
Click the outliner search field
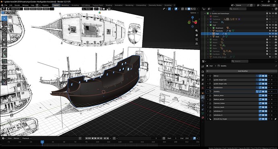(x=238, y=9)
